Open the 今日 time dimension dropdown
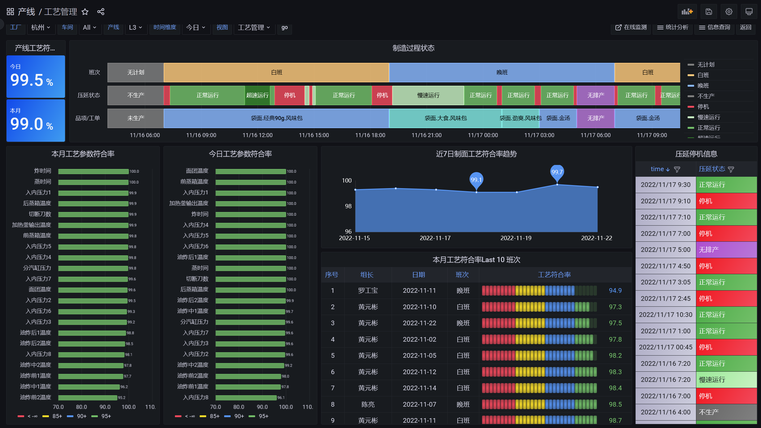761x428 pixels. pyautogui.click(x=196, y=28)
